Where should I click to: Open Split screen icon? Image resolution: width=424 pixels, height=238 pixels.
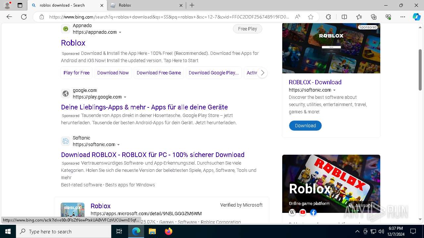pyautogui.click(x=344, y=17)
